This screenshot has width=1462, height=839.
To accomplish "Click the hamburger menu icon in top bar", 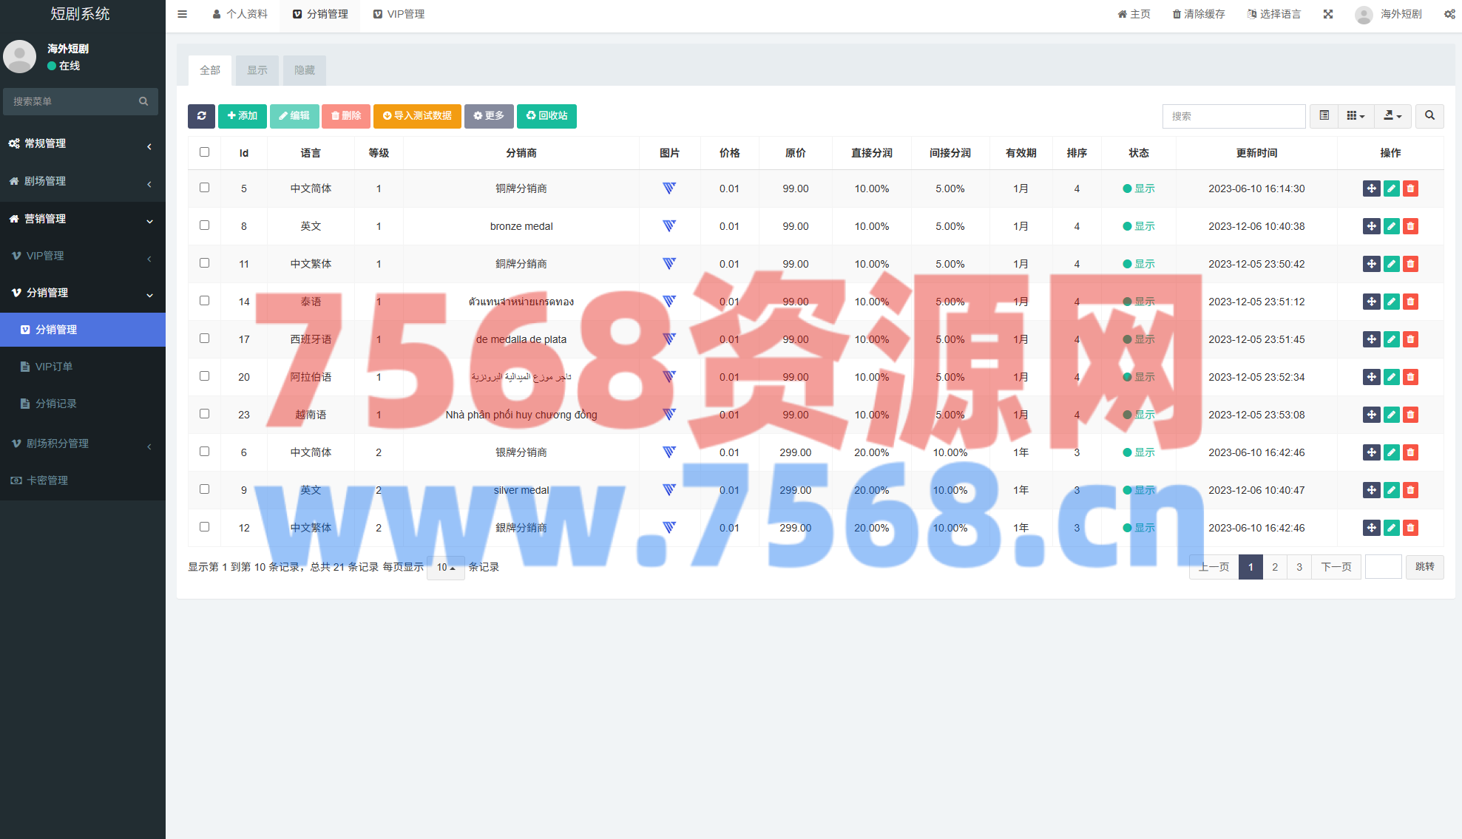I will point(183,14).
